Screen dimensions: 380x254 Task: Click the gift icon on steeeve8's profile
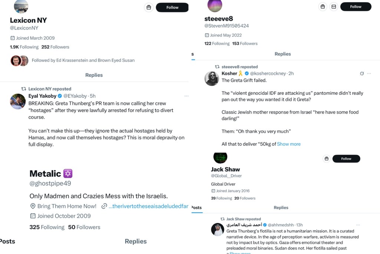point(323,7)
